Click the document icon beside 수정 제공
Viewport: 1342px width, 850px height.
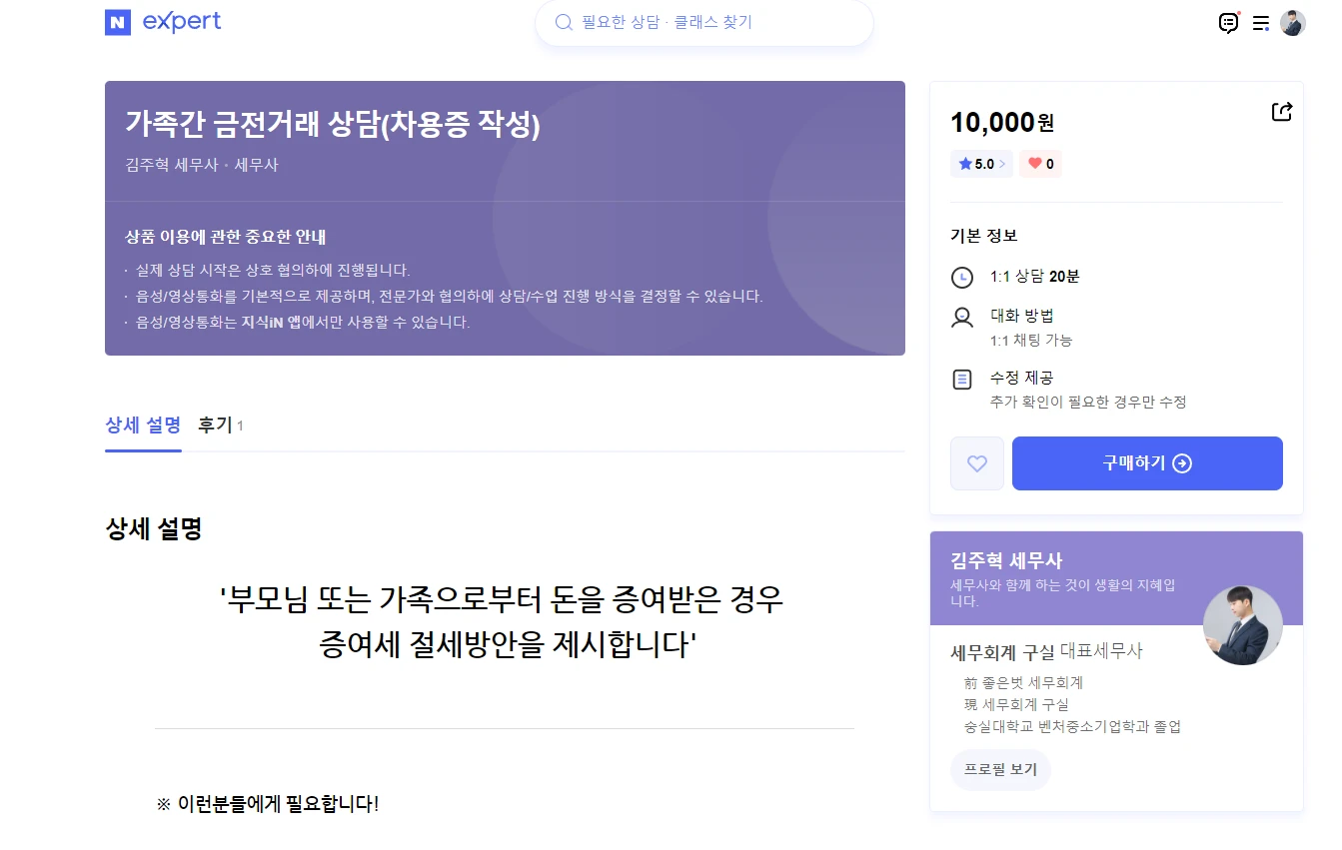coord(962,379)
